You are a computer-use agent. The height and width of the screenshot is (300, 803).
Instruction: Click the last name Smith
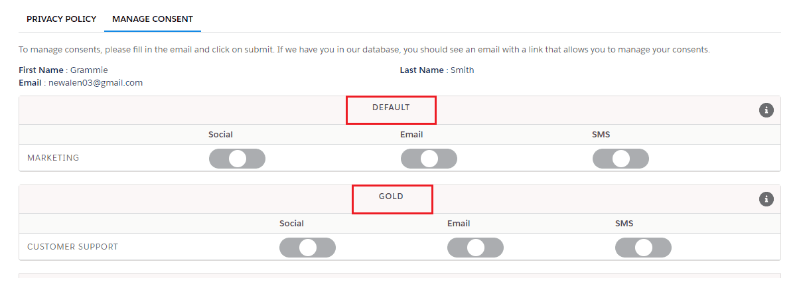click(x=462, y=70)
